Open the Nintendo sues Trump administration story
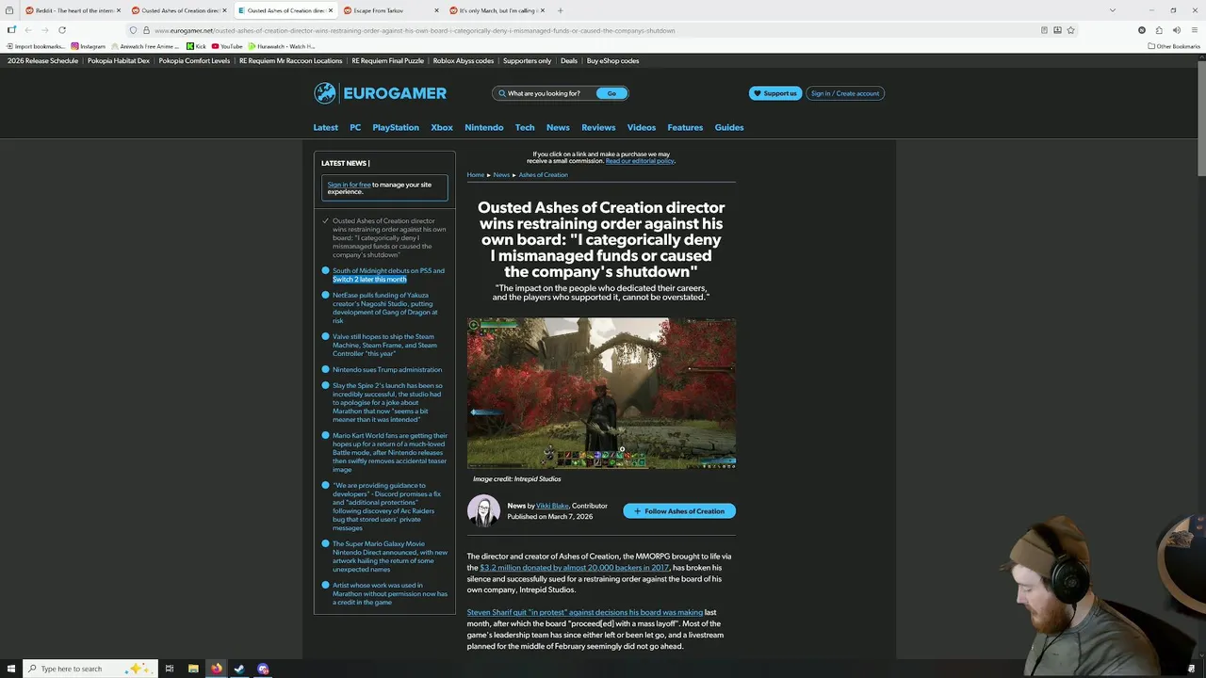Viewport: 1206px width, 678px height. pyautogui.click(x=387, y=370)
